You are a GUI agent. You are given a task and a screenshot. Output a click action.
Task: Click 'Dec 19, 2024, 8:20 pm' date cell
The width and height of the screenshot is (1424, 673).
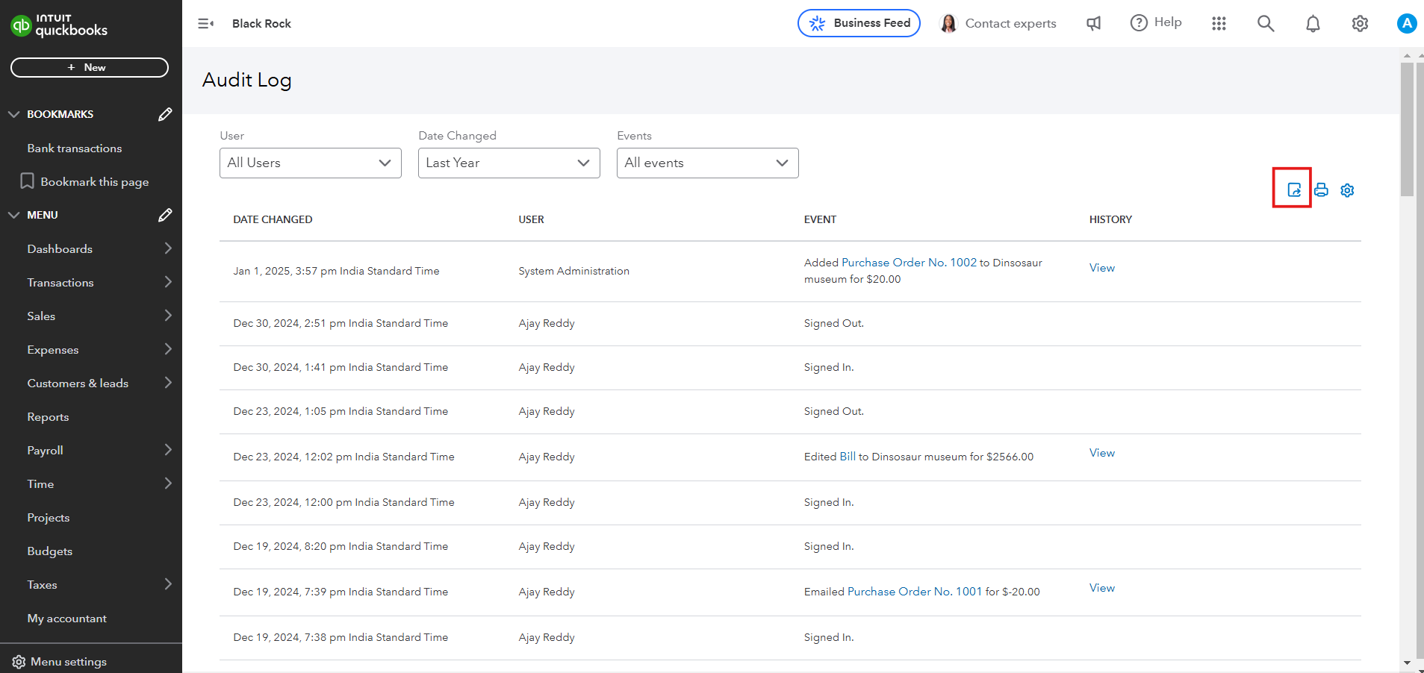(x=341, y=546)
